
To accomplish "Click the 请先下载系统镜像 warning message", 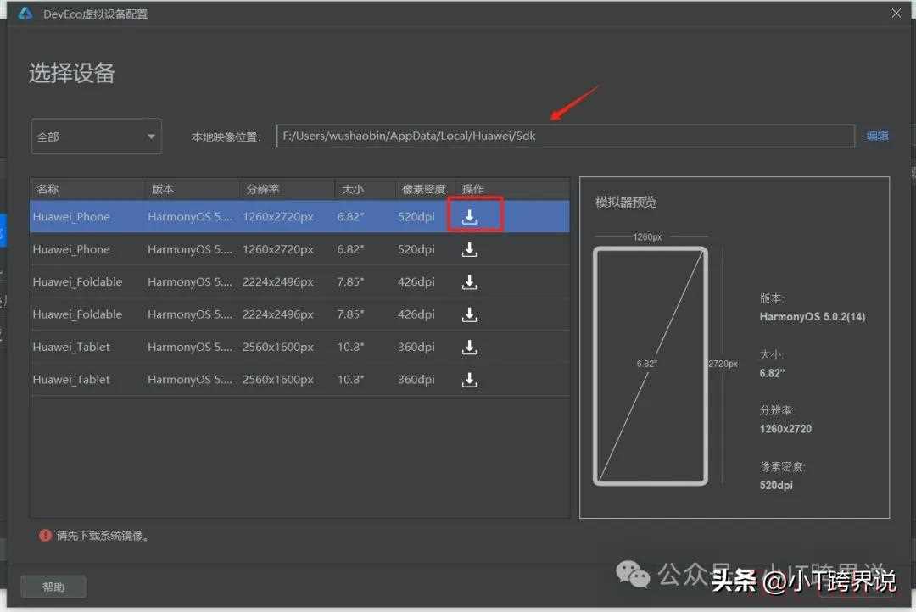I will 103,536.
